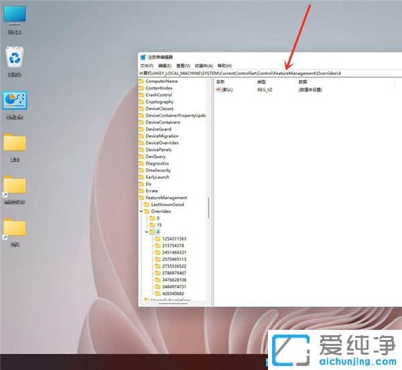Select the Diagnostics key folder icon
402x370 pixels.
point(141,163)
